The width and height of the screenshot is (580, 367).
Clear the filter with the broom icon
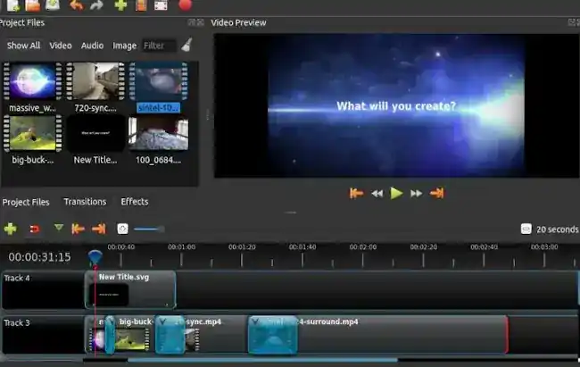point(186,45)
